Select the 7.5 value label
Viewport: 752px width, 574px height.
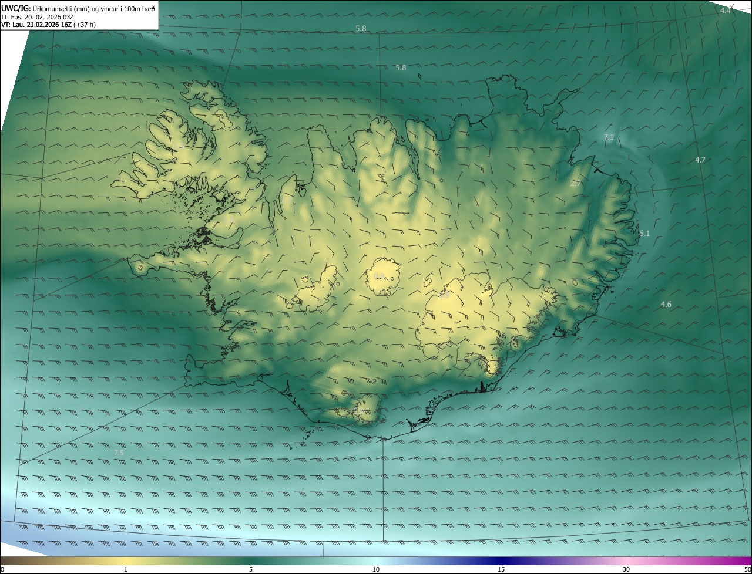(119, 453)
